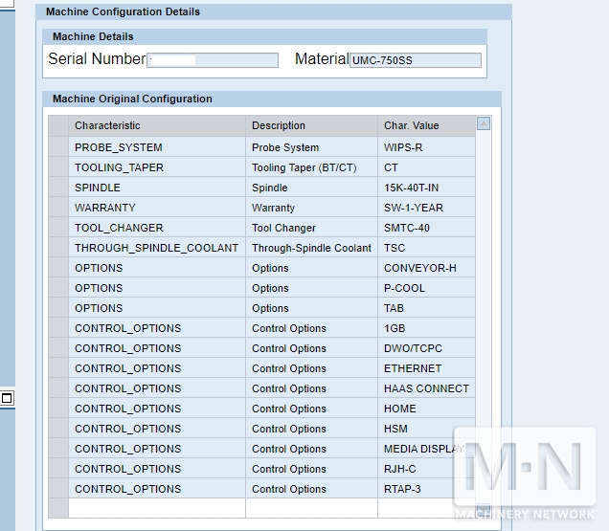Click the table scroll-up arrow button
The image size is (609, 531).
coord(484,123)
